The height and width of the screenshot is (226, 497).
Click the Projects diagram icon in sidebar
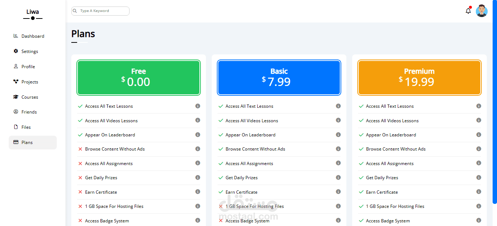click(x=16, y=82)
